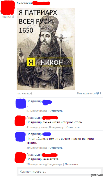
Task: Click Владимир's blue avatar on first comment
Action: coord(21,104)
